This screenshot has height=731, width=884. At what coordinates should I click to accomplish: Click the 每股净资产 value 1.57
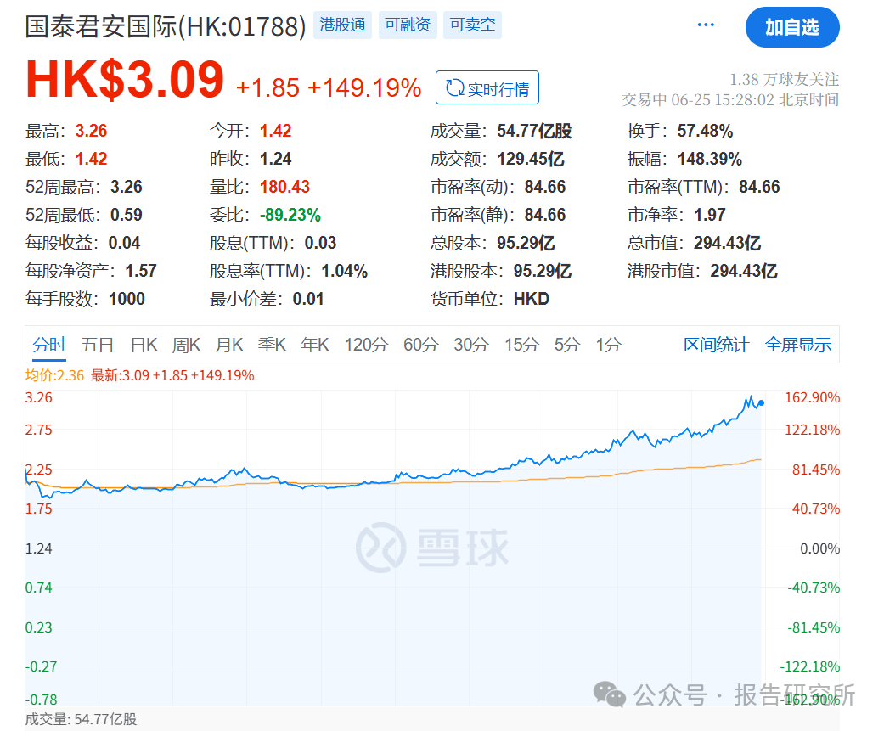[140, 271]
